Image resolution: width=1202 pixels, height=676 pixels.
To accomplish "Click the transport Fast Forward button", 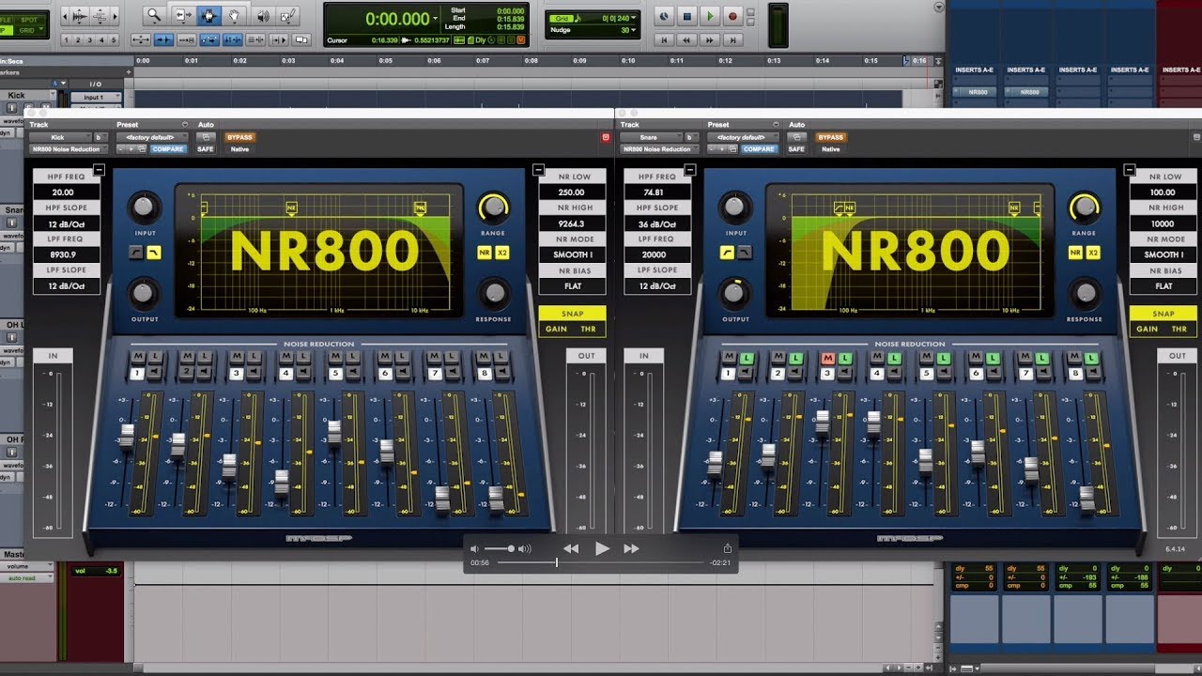I will [x=710, y=39].
